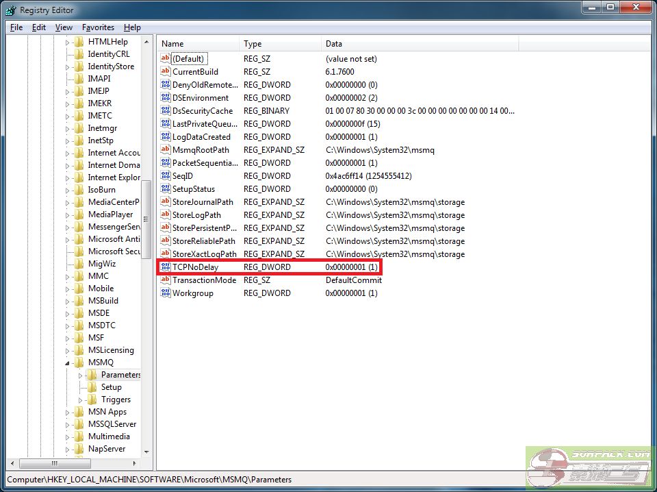Click the 0x4ac6ff14 (1254555412) data cell
The width and height of the screenshot is (657, 492).
click(368, 175)
